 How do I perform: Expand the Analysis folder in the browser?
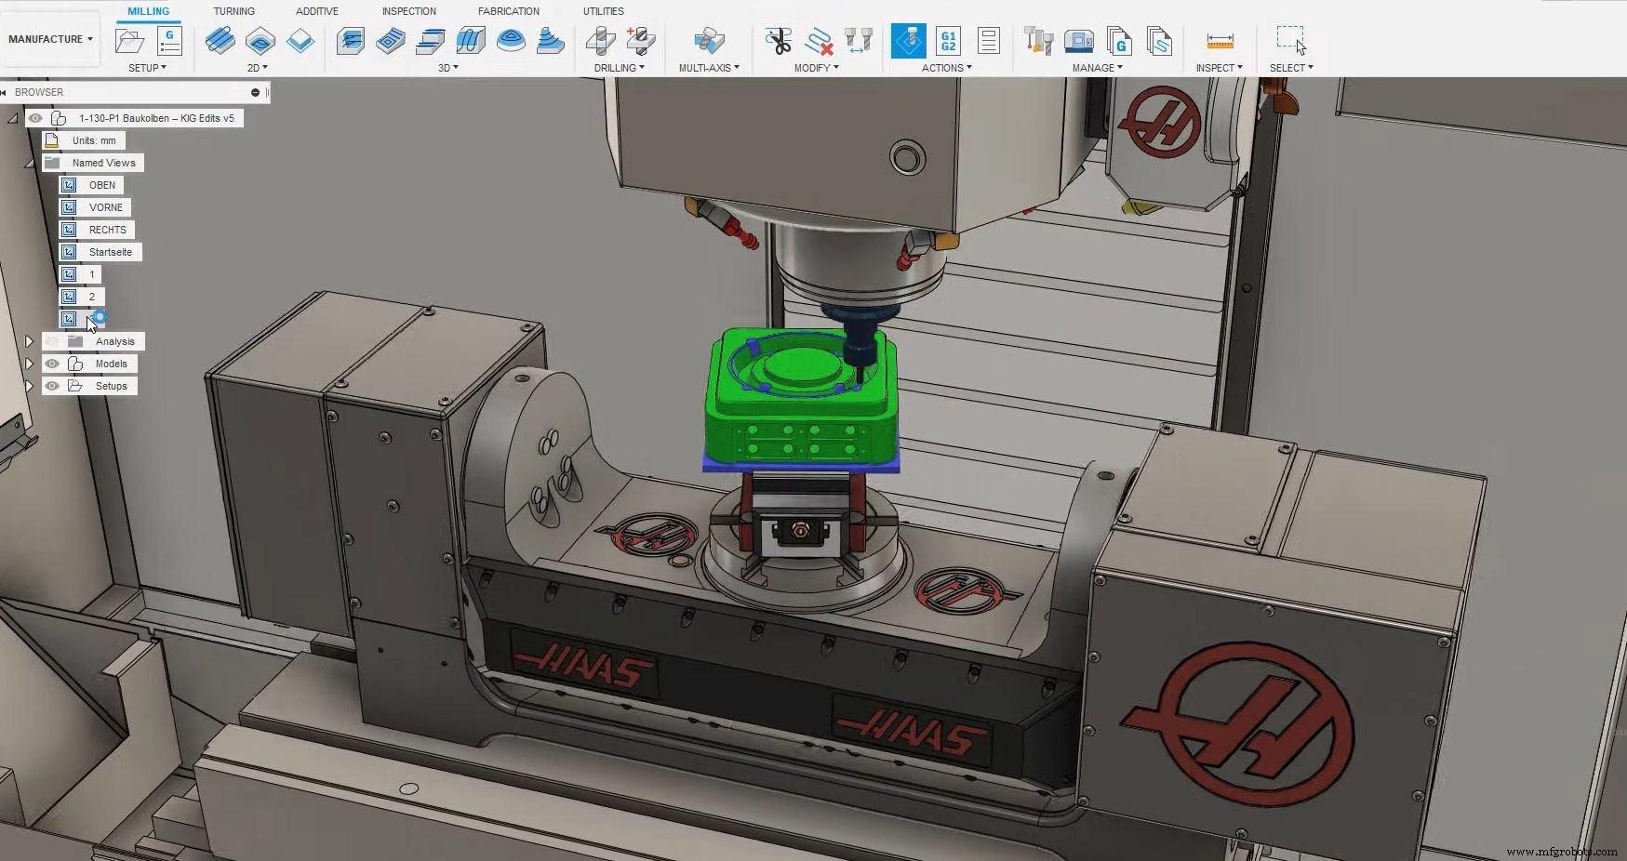point(30,341)
